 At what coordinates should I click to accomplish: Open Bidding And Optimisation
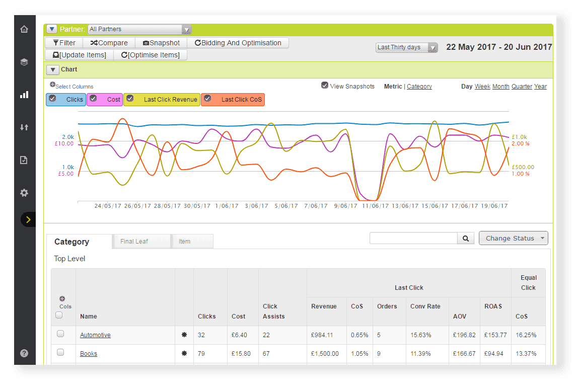coord(238,43)
